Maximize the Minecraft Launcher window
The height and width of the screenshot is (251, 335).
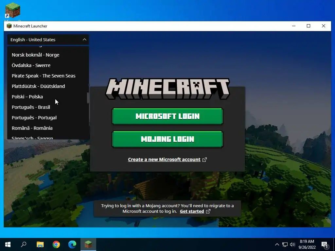click(x=309, y=26)
